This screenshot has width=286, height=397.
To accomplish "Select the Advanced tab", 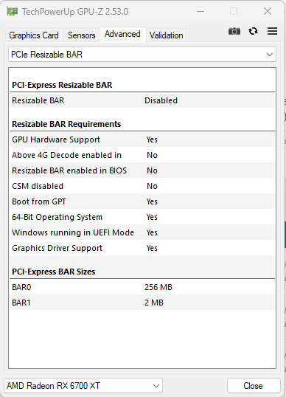I will [x=122, y=34].
